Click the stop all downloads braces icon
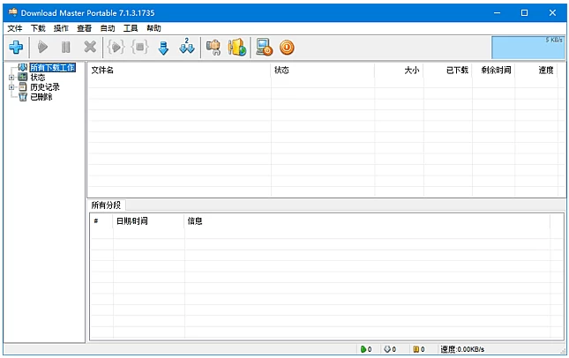This screenshot has width=569, height=358. (x=139, y=48)
